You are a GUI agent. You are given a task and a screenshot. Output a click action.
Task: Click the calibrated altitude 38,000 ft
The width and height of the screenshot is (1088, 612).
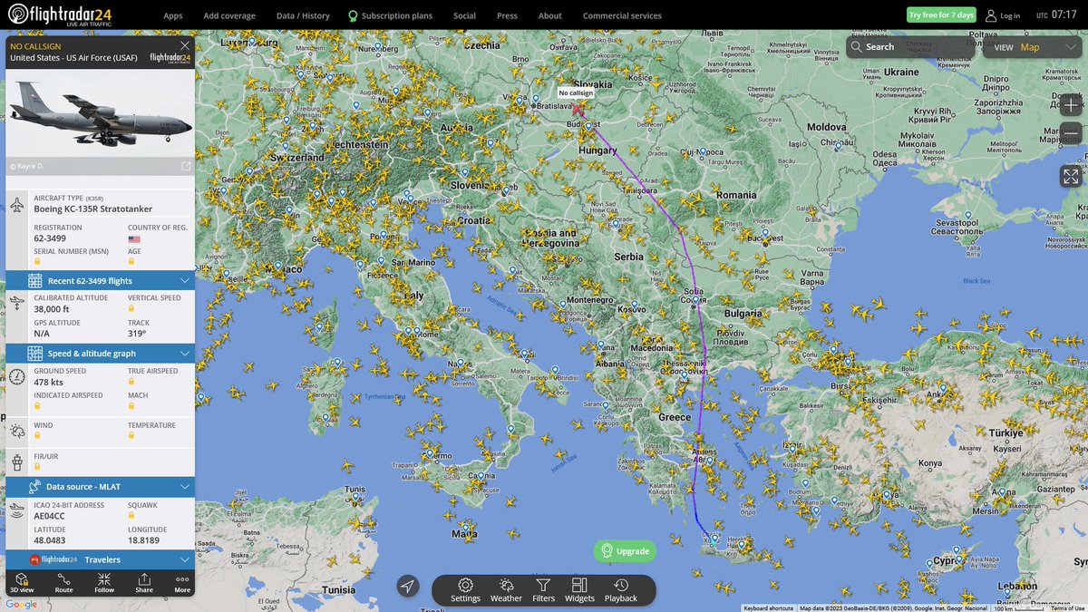coord(52,308)
